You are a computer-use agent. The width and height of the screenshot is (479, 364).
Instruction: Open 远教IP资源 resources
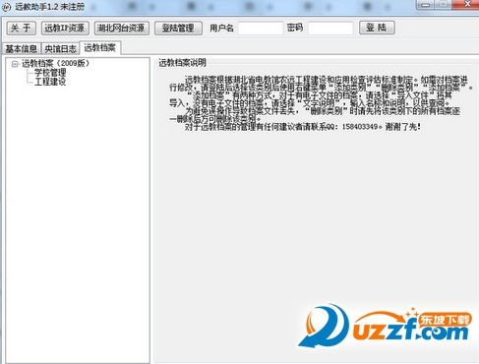click(65, 28)
